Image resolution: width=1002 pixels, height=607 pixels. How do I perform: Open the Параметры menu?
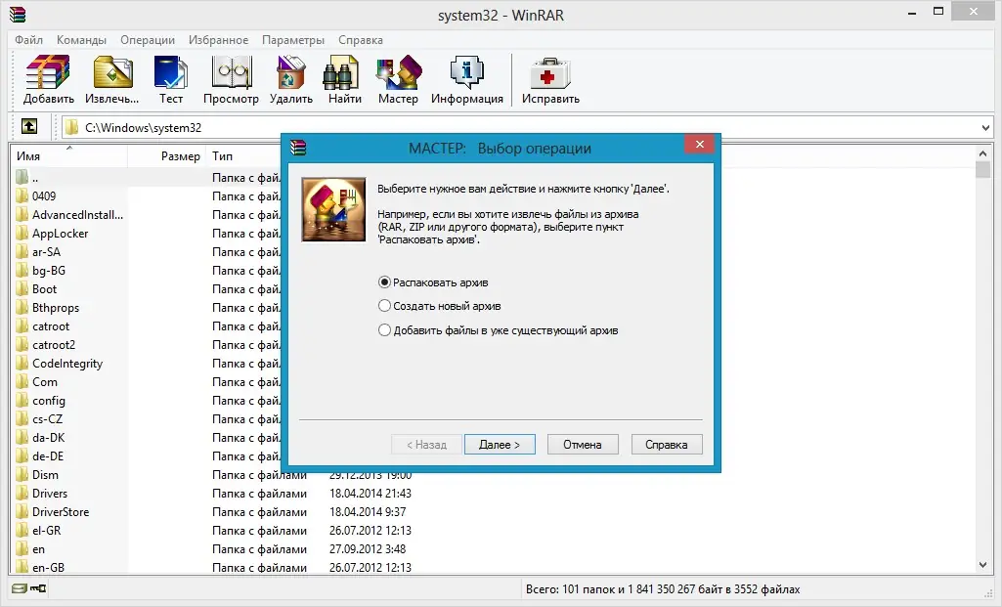293,40
